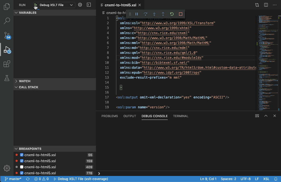This screenshot has width=281, height=182.
Task: Open the Explorer view
Action: (7, 7)
